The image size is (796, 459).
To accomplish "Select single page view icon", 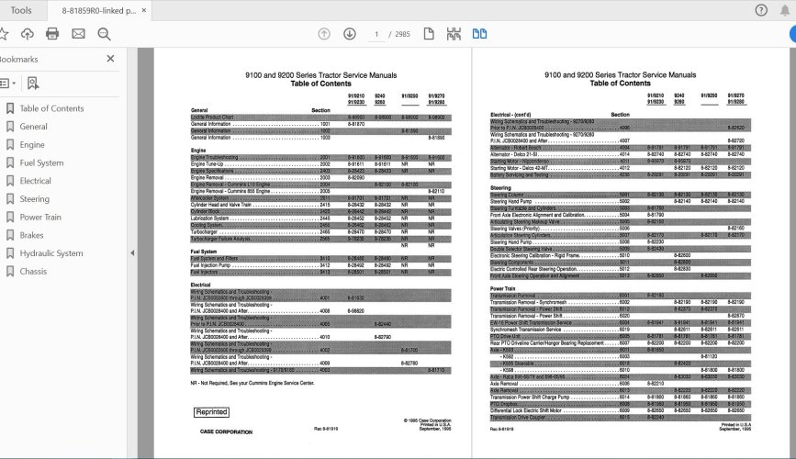I will pyautogui.click(x=429, y=34).
